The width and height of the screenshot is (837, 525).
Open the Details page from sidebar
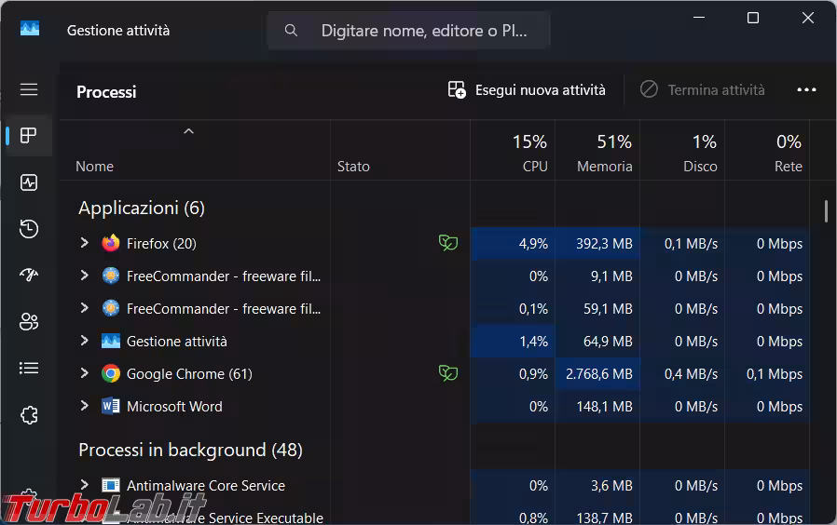(29, 369)
